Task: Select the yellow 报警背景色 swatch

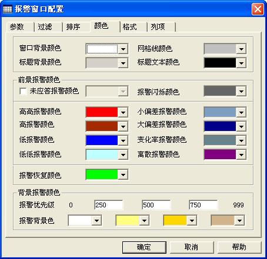Action: point(128,220)
